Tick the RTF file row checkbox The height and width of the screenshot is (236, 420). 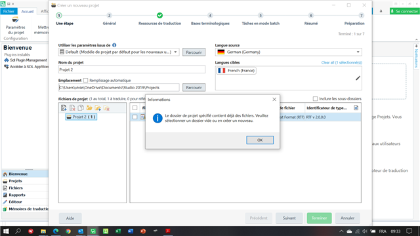pos(135,117)
